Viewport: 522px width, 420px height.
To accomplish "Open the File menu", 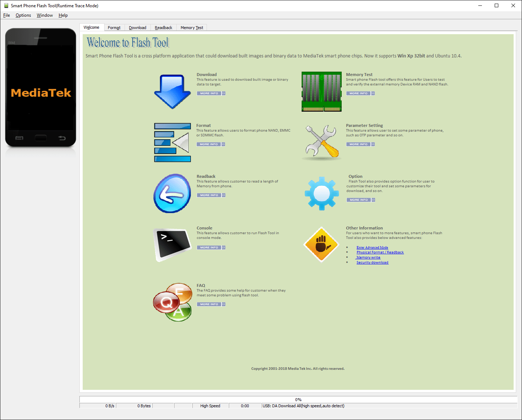I will [x=7, y=15].
